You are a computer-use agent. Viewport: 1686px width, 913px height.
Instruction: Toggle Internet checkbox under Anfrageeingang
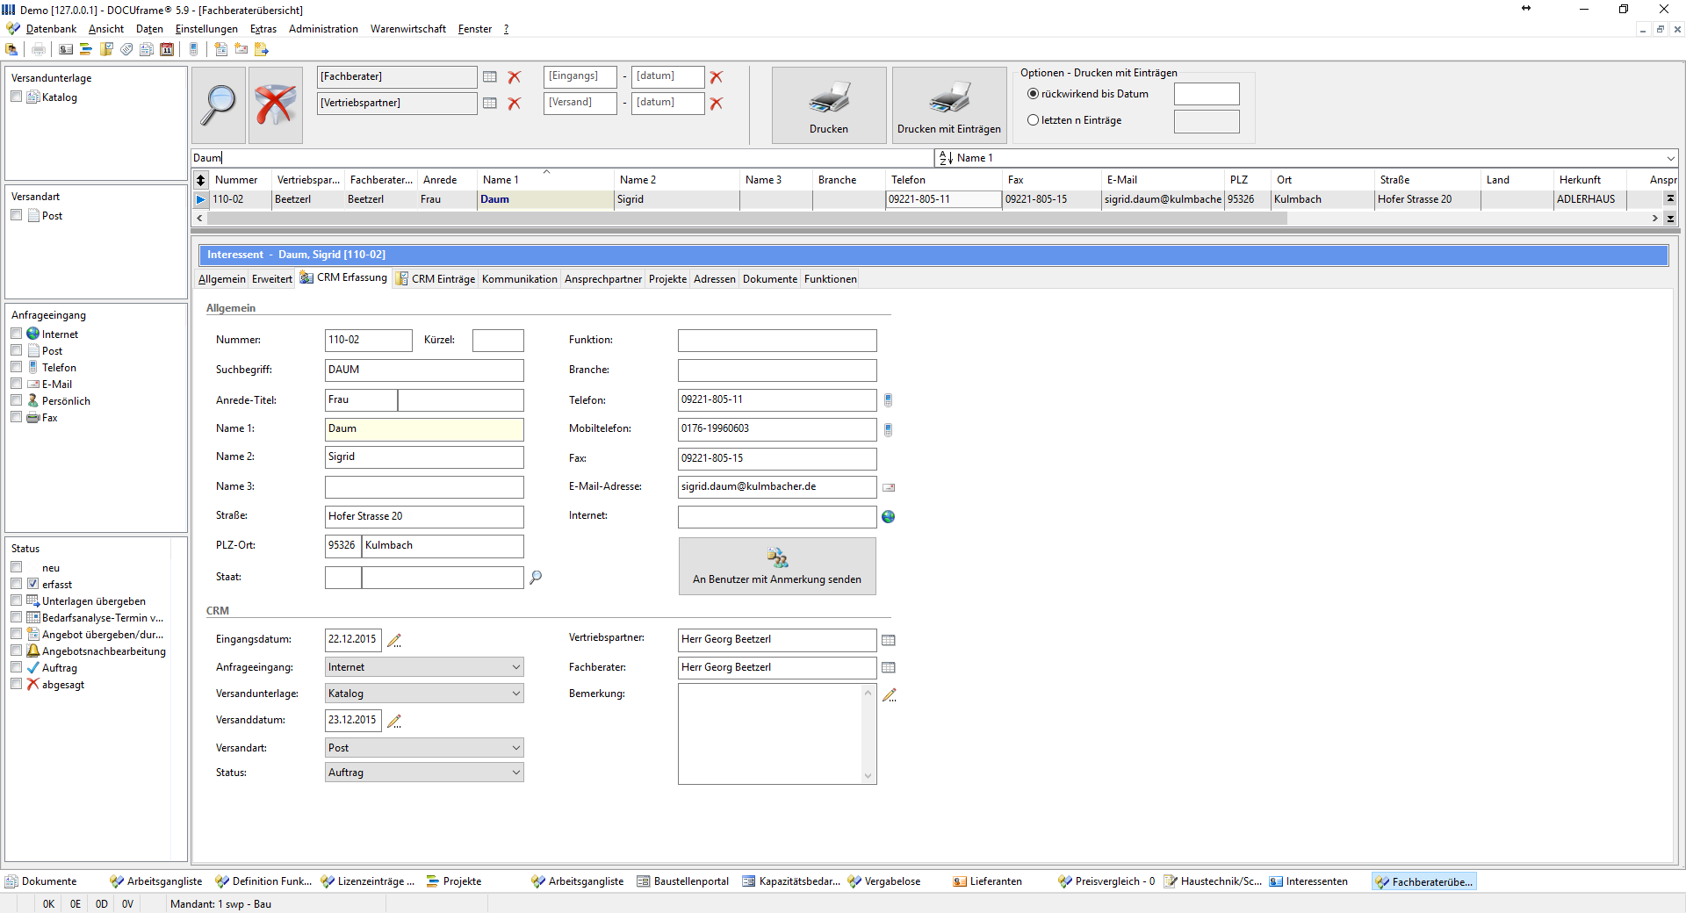tap(17, 334)
